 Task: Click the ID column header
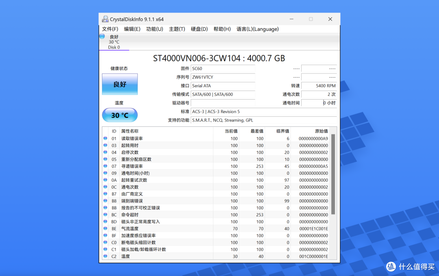[x=114, y=131]
